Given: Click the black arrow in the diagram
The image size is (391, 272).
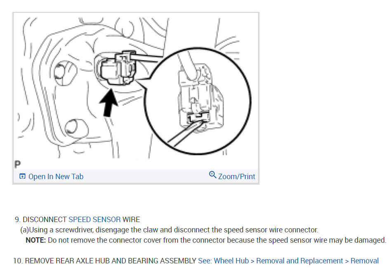Looking at the screenshot, I should click(x=108, y=103).
